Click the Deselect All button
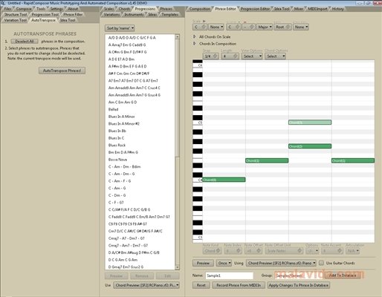Viewport: 382px width, 297px height. 25,42
